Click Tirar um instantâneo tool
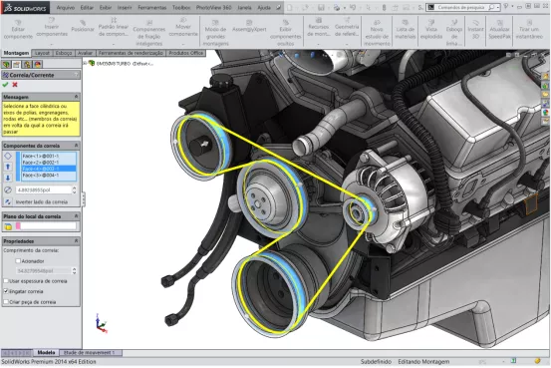 click(529, 30)
